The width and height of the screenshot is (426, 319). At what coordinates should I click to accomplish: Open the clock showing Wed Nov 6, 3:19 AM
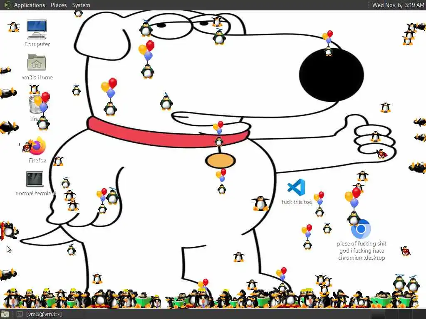pos(398,5)
